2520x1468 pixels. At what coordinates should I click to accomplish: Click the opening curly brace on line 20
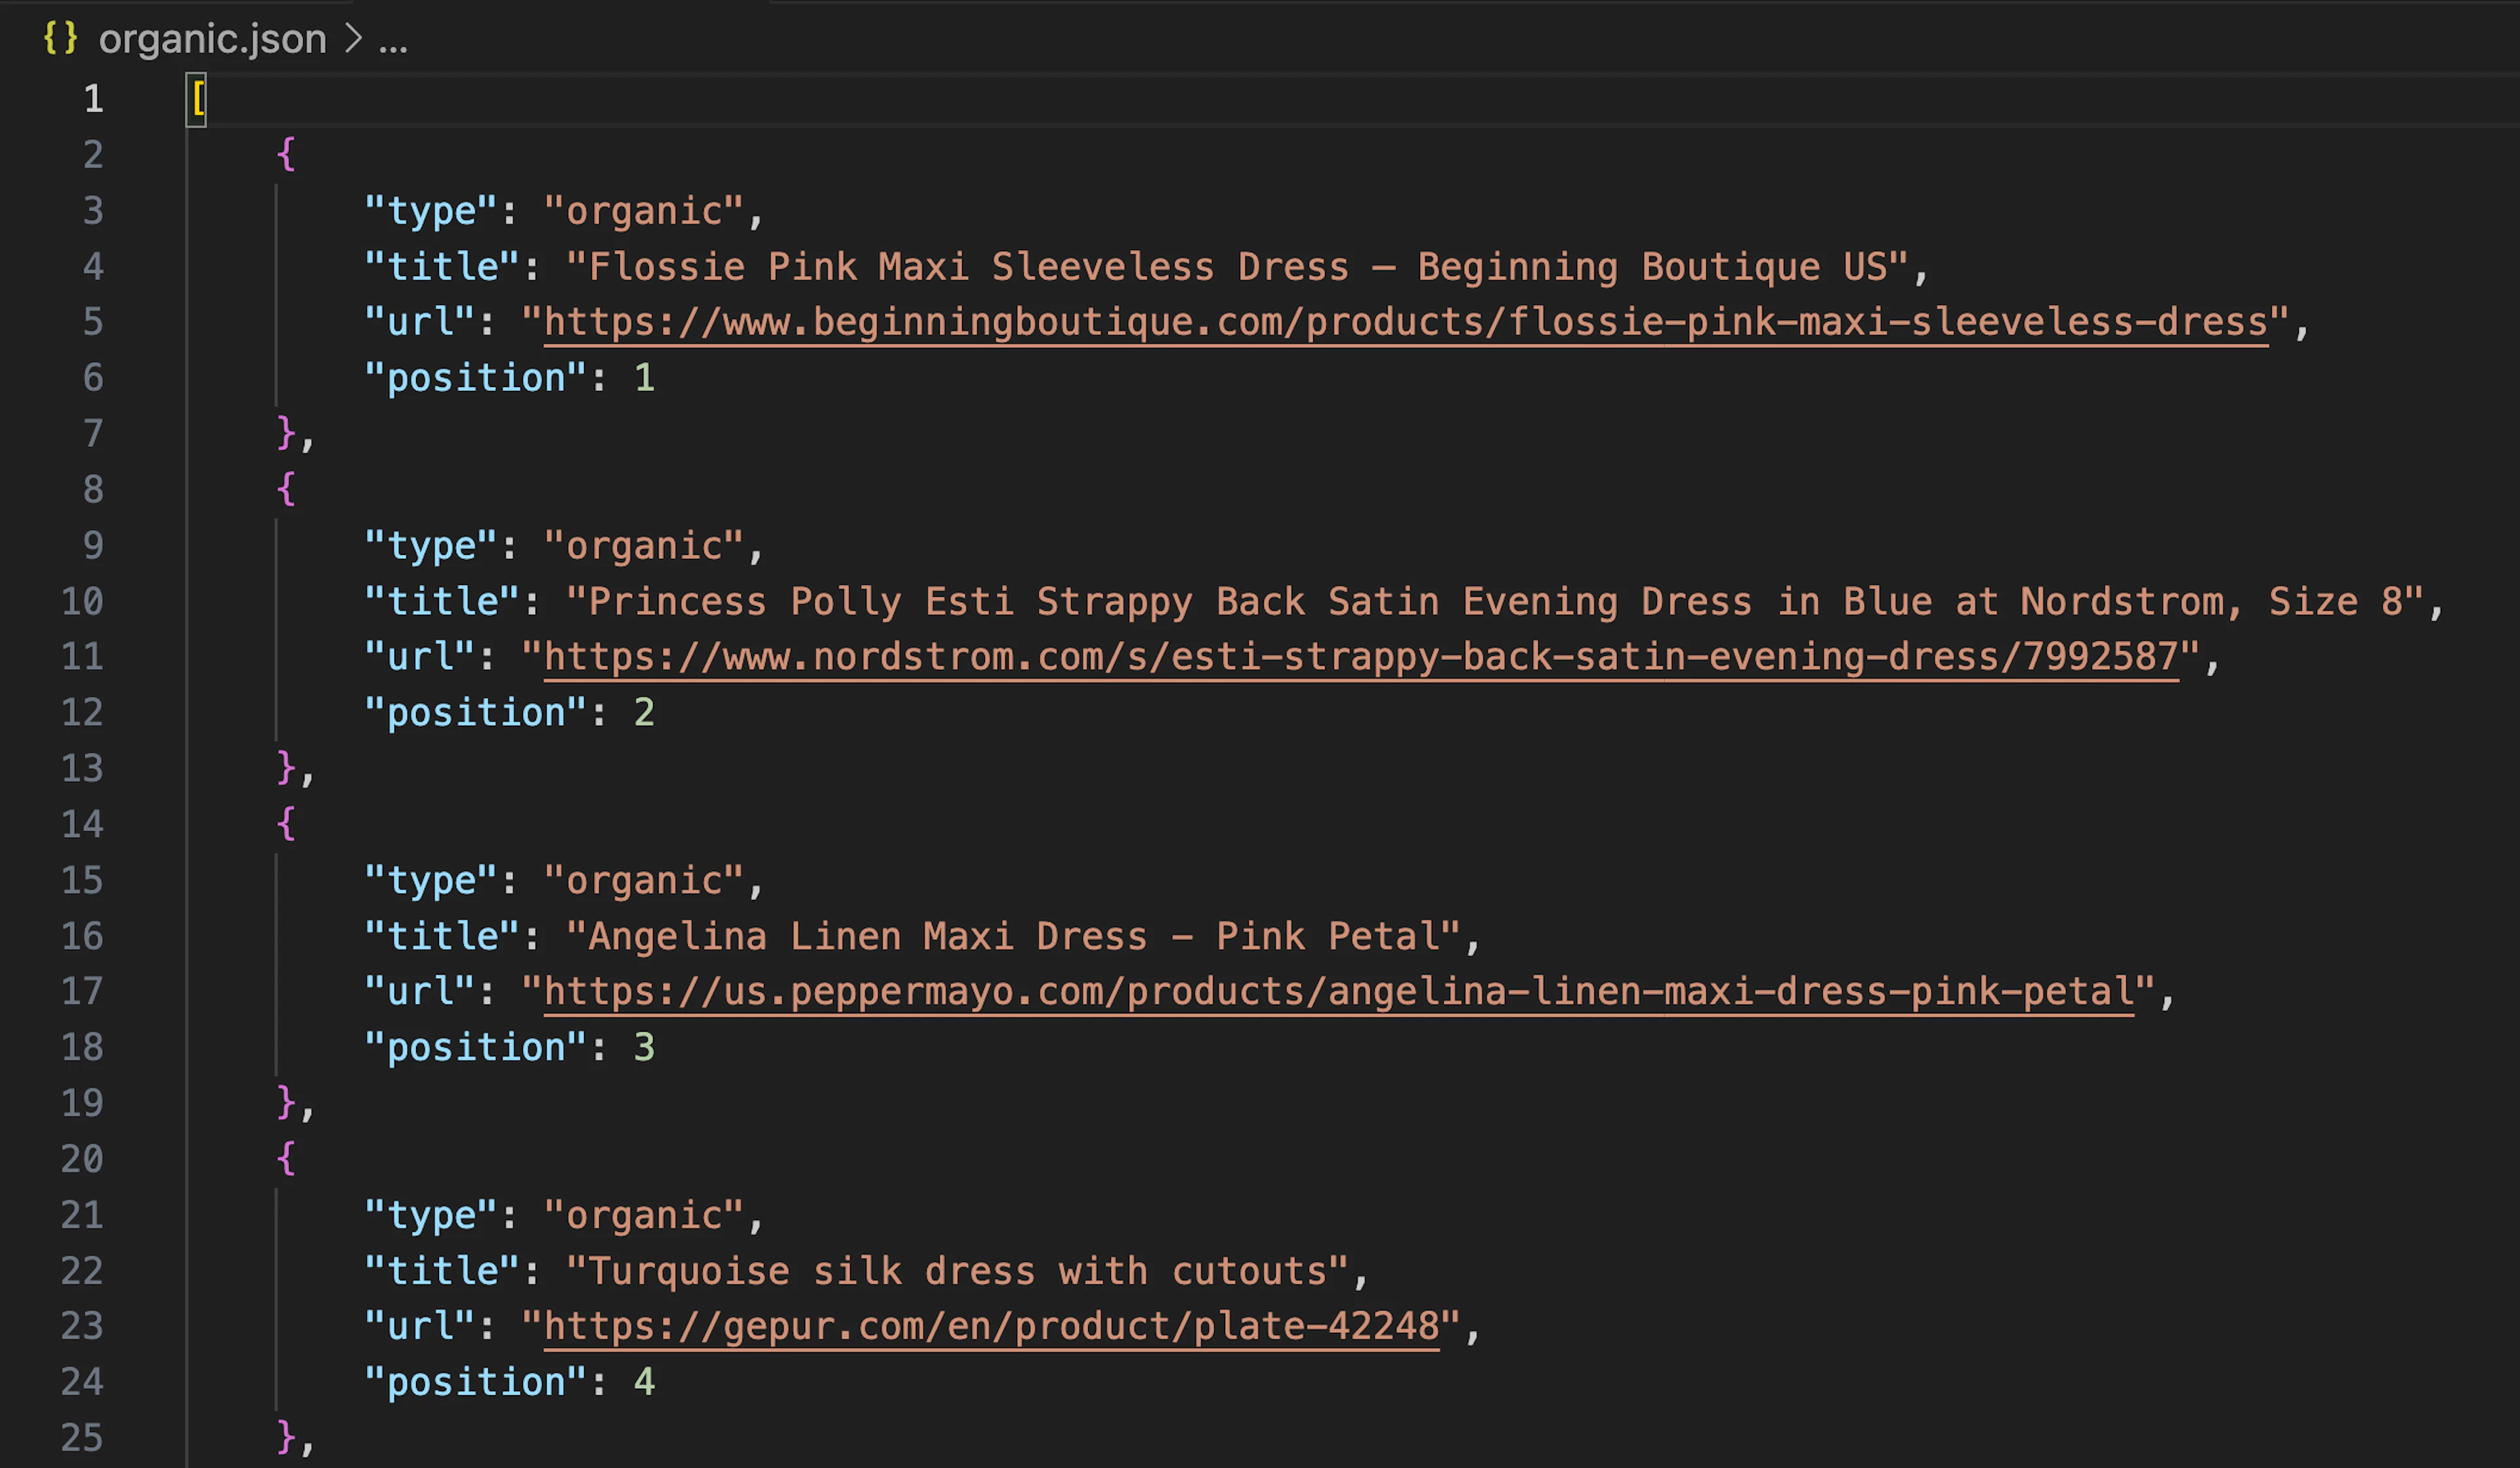(x=286, y=1159)
